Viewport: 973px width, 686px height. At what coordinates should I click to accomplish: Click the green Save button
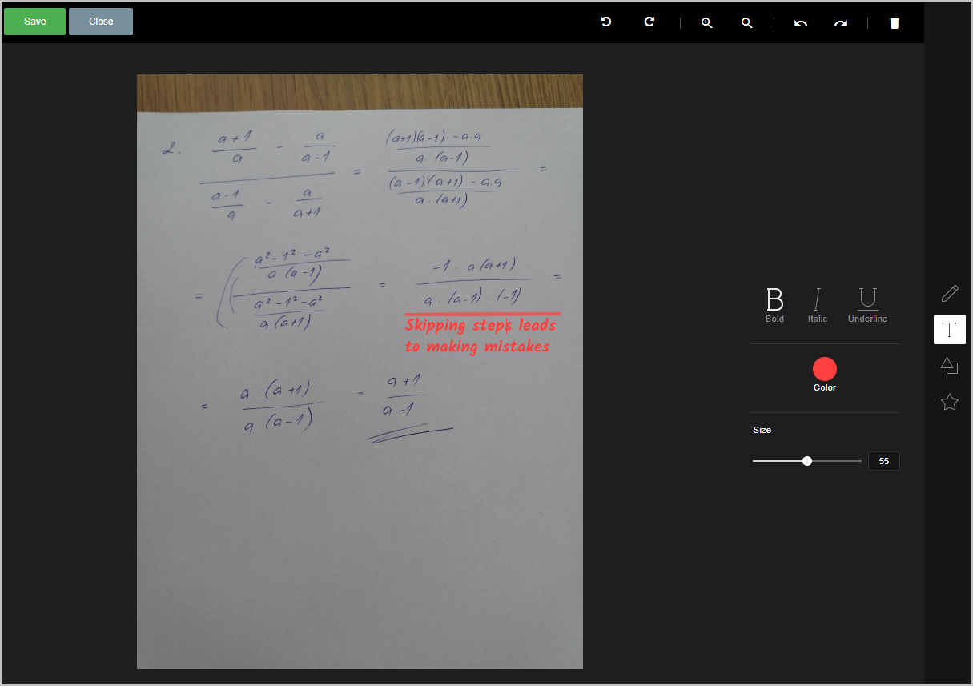pyautogui.click(x=34, y=22)
